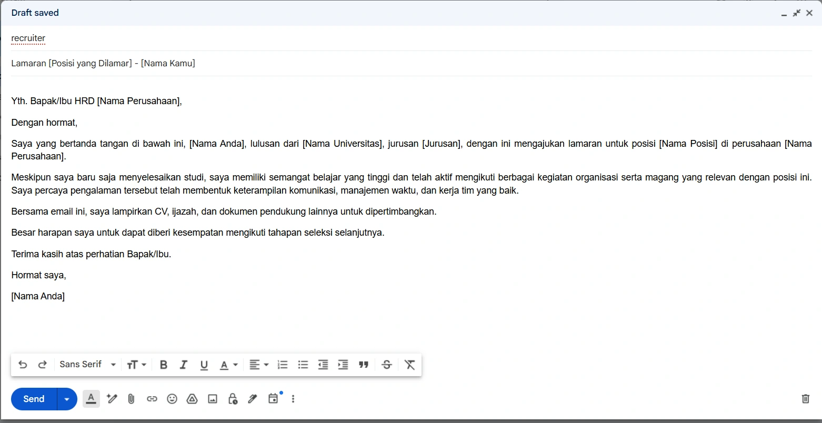Viewport: 822px width, 423px height.
Task: Open the text color picker
Action: [x=228, y=364]
